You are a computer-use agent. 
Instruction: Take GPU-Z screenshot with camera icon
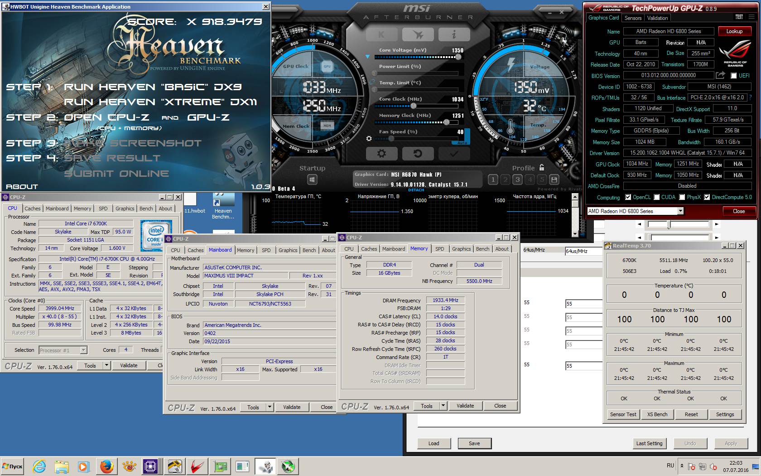739,17
